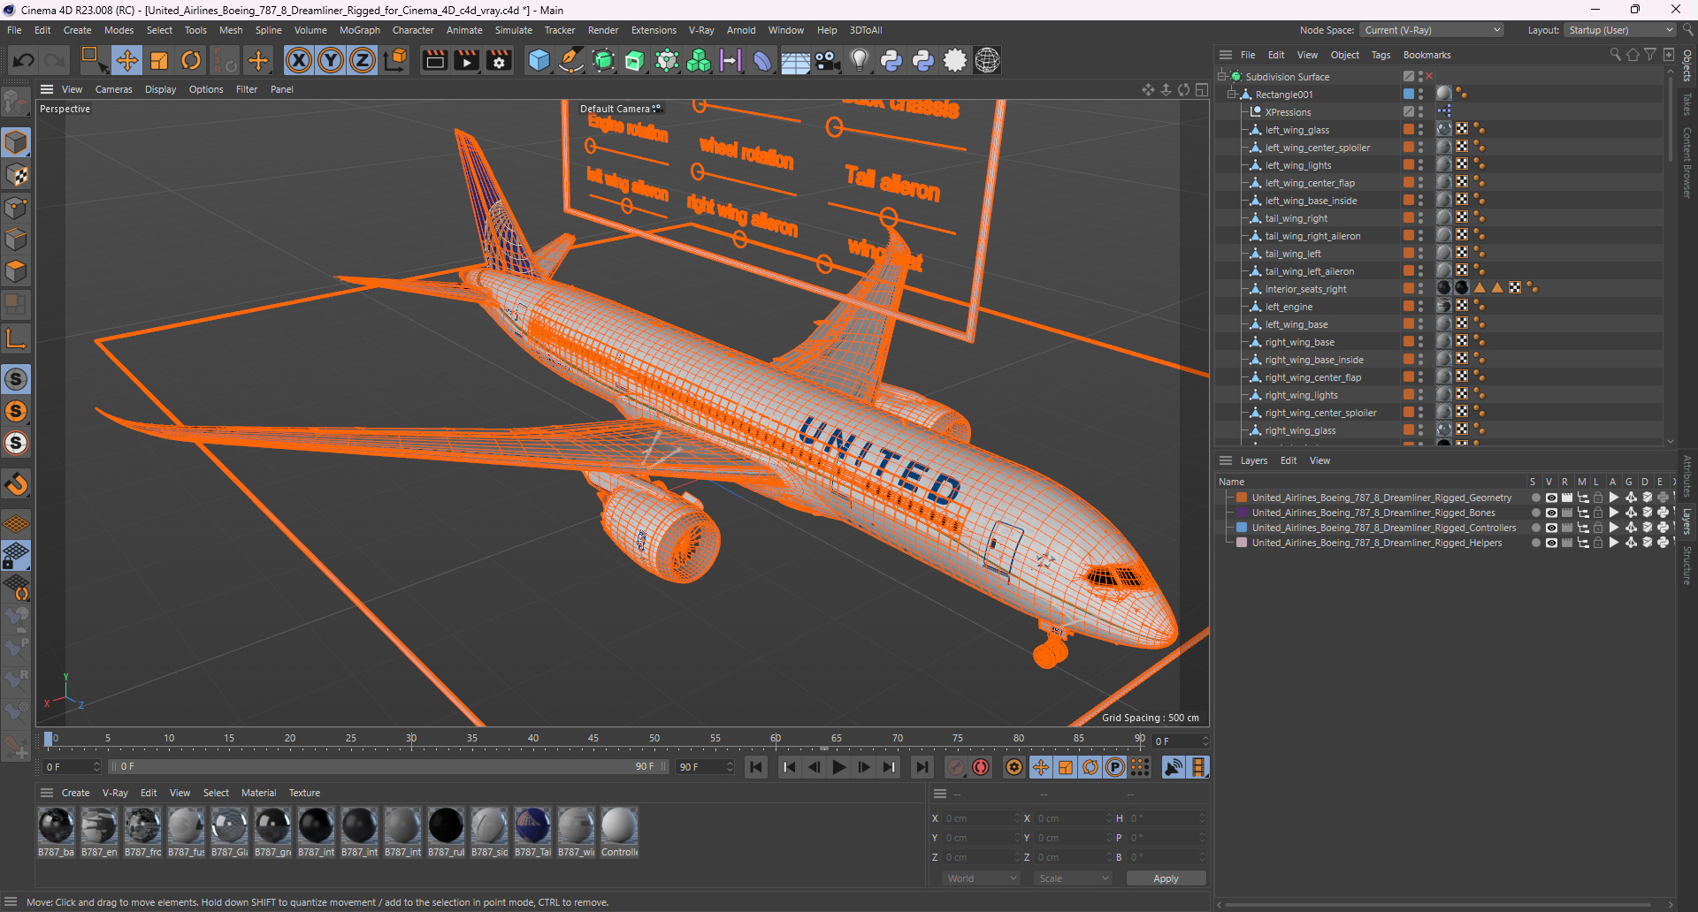Toggle Z axis lock

pos(363,60)
